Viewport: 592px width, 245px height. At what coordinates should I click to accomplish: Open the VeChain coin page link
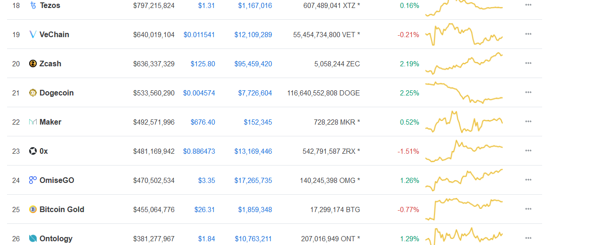click(x=54, y=34)
